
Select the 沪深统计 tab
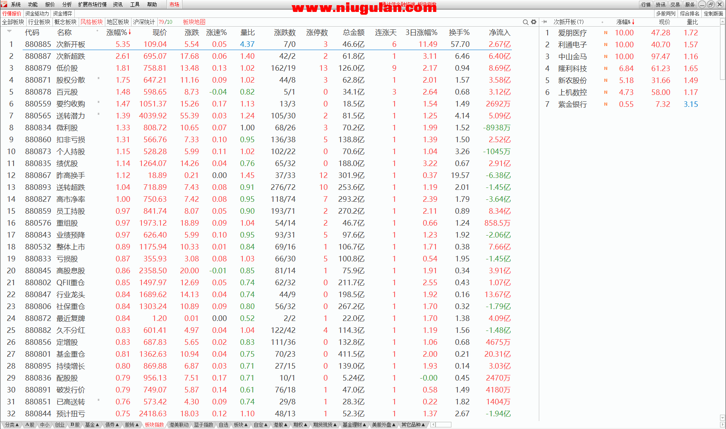click(x=144, y=22)
